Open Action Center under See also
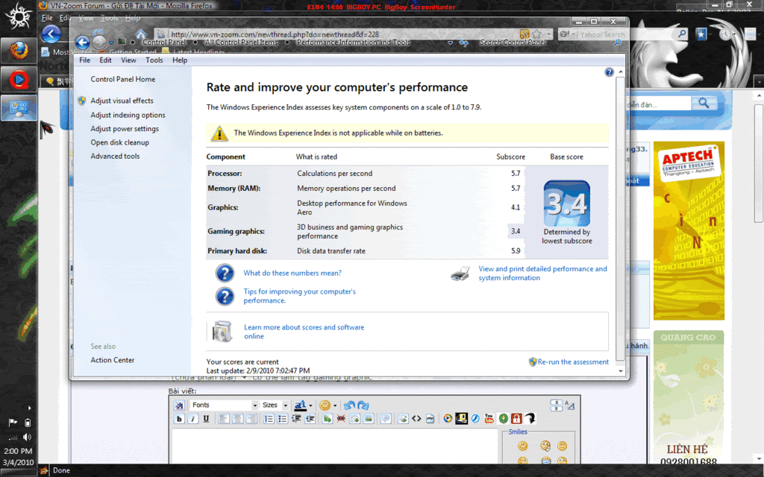 (x=113, y=360)
